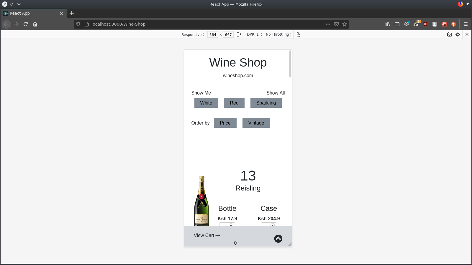Take a screenshot of the viewport
The height and width of the screenshot is (265, 472).
point(449,34)
